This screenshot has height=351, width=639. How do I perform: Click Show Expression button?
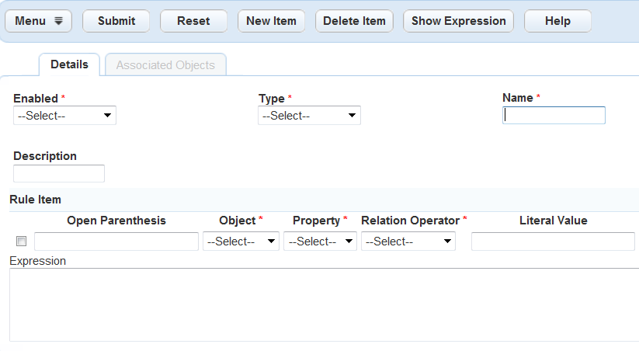[x=458, y=21]
